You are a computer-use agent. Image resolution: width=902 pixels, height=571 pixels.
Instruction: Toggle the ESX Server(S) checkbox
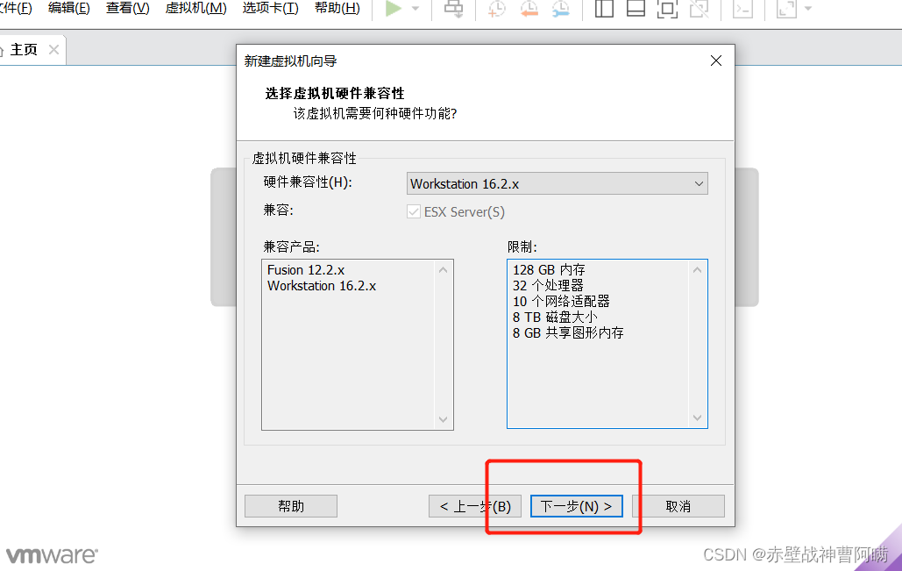413,212
